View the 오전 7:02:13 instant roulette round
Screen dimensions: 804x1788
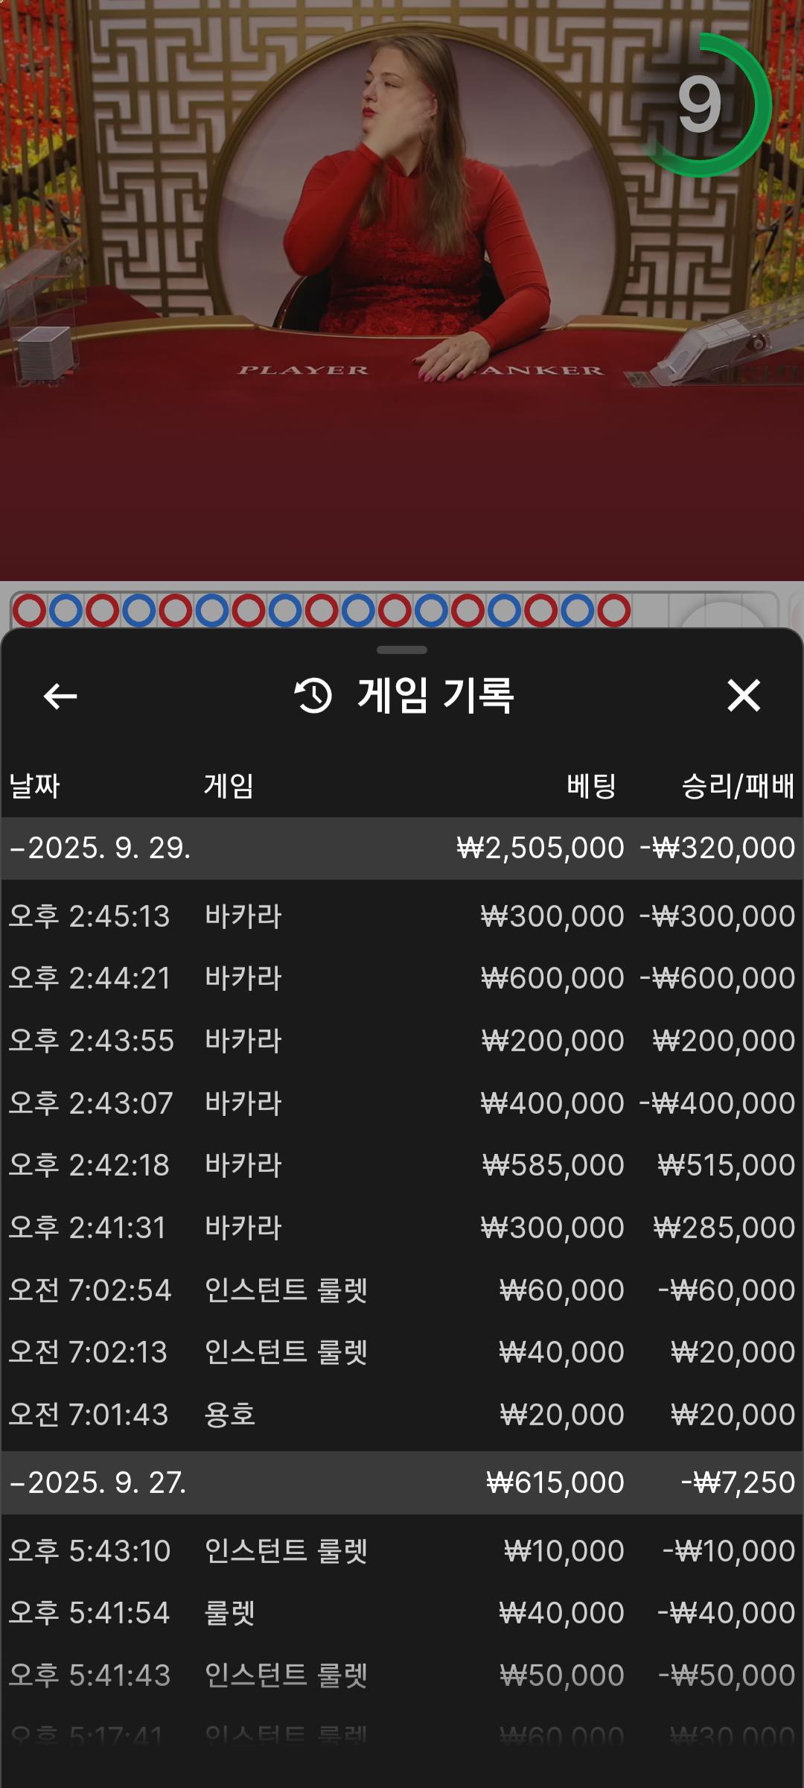(402, 1352)
